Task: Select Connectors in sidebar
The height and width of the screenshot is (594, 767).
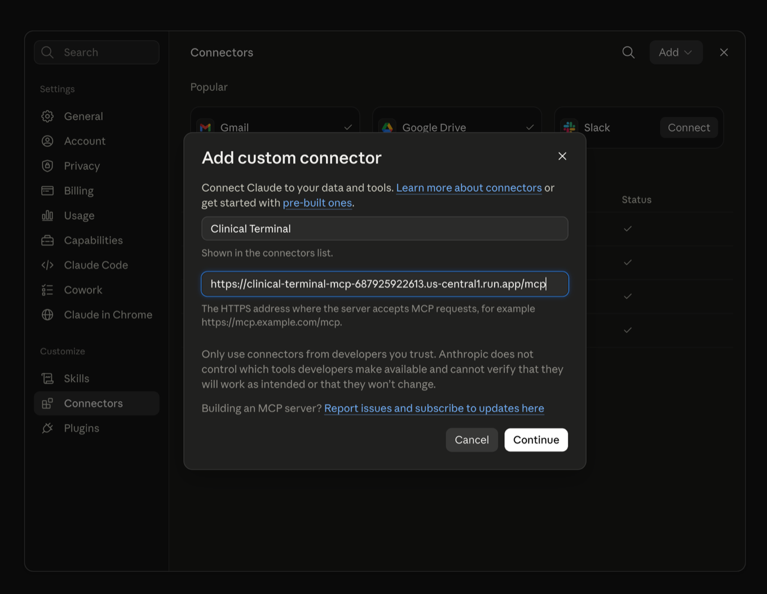Action: click(x=97, y=403)
